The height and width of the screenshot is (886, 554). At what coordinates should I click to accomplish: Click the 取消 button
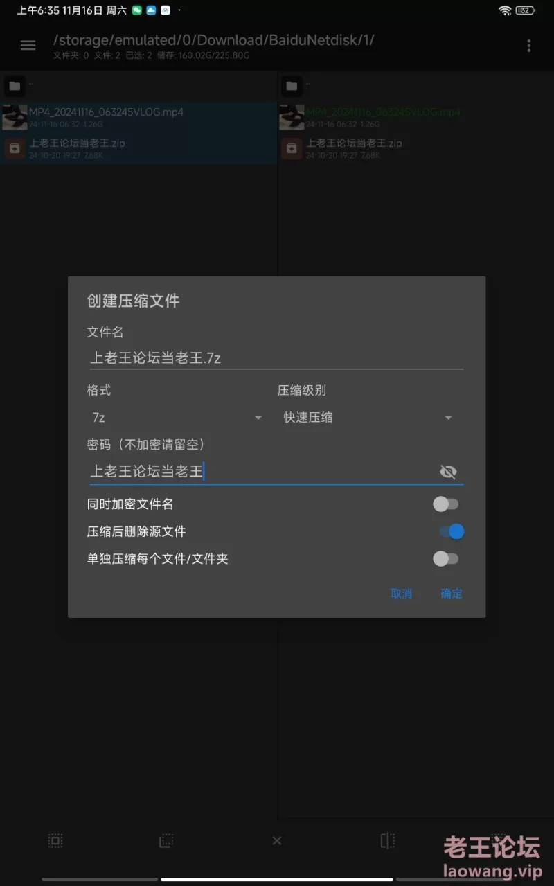[402, 594]
